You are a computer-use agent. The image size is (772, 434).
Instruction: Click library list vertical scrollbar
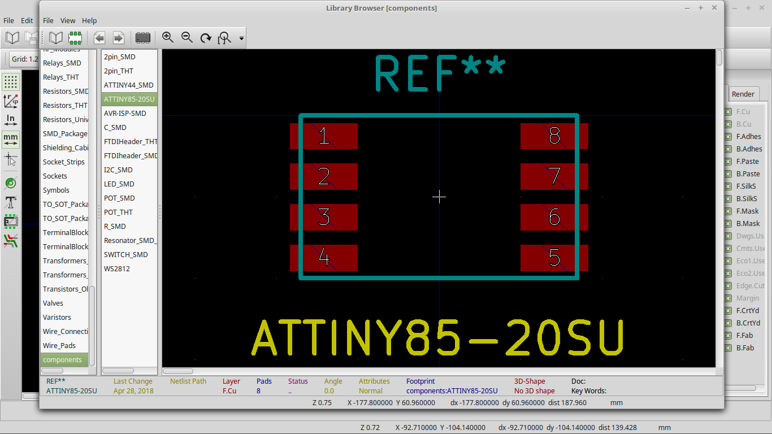(x=93, y=325)
